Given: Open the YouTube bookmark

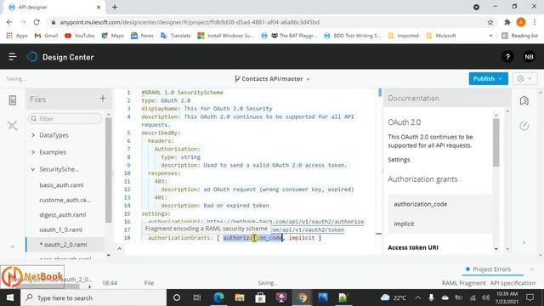Looking at the screenshot, I should [79, 36].
